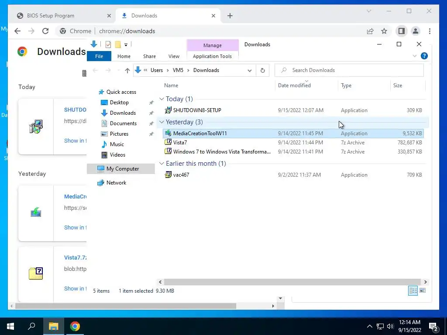Show hidden system tray icons chevron
447x335 pixels.
click(x=369, y=326)
